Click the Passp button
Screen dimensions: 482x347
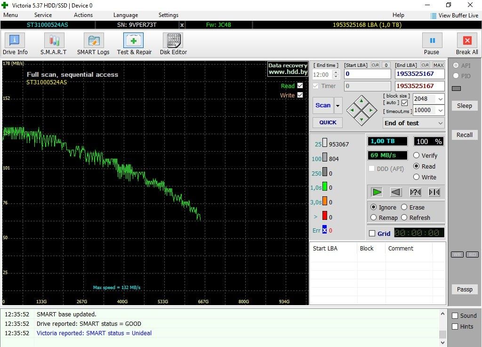(465, 290)
